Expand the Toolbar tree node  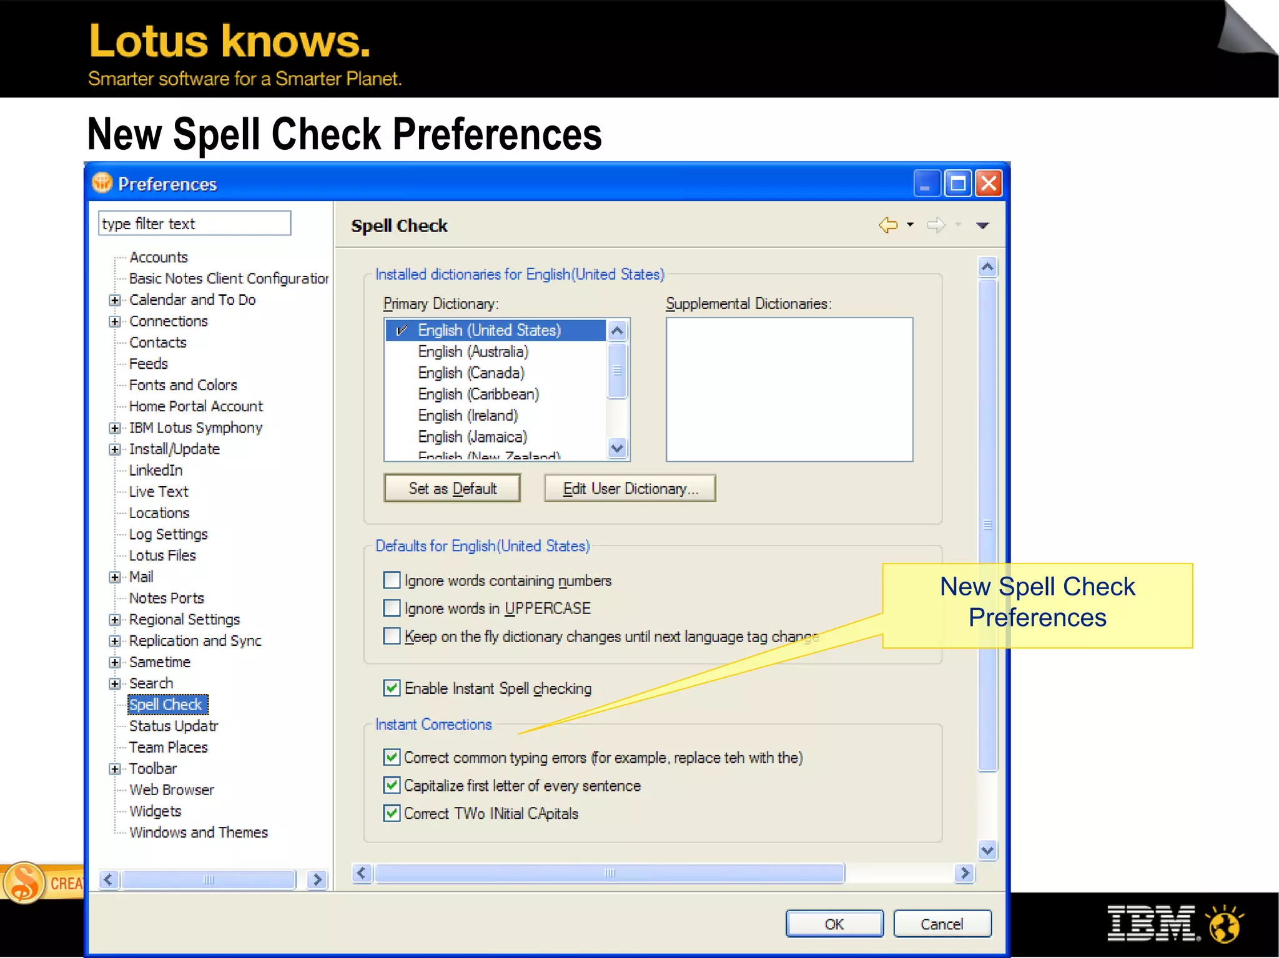[x=114, y=769]
